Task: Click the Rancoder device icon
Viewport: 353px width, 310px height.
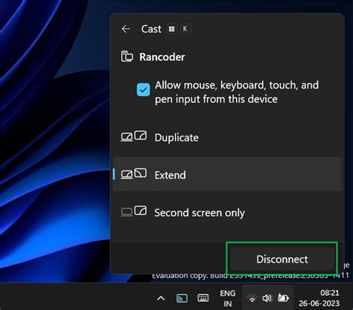Action: click(127, 57)
